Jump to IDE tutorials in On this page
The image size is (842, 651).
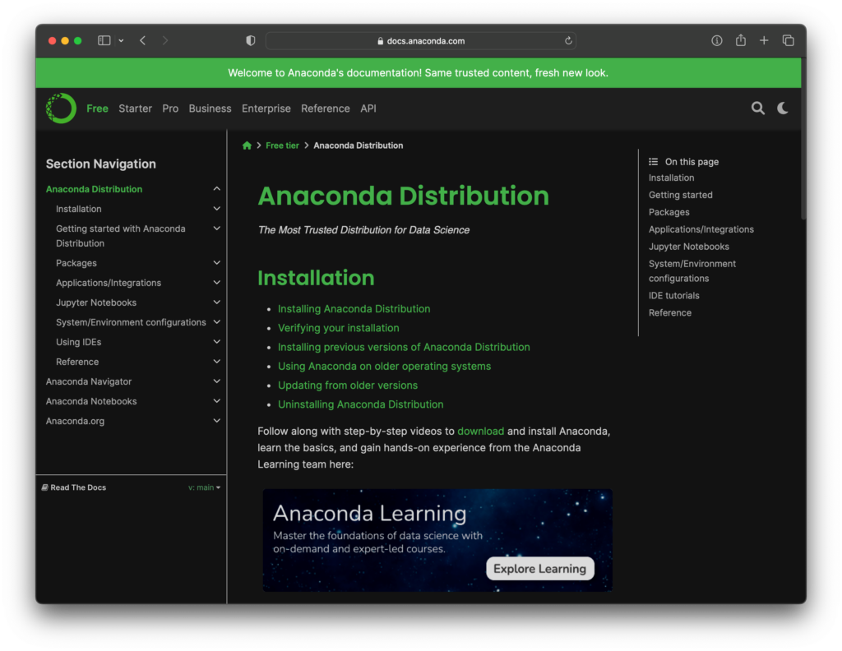coord(674,296)
